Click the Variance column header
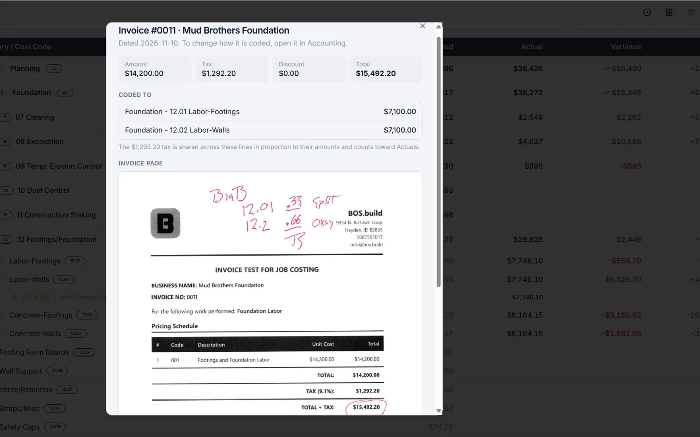Screen dimensions: 700x437 (x=626, y=47)
